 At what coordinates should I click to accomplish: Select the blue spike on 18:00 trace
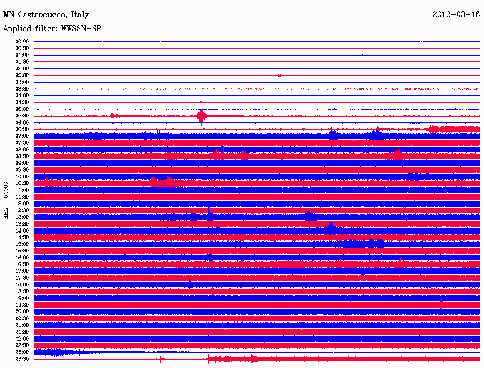(x=190, y=284)
